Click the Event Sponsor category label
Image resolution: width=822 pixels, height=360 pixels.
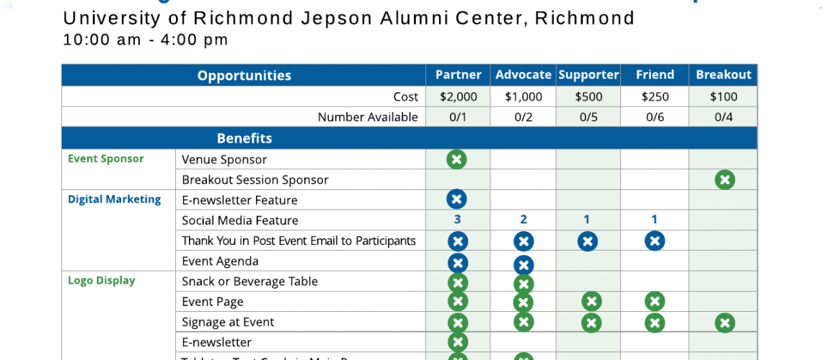106,159
